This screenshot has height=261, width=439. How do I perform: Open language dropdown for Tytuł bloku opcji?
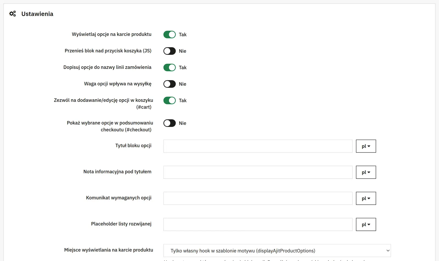[x=366, y=146]
